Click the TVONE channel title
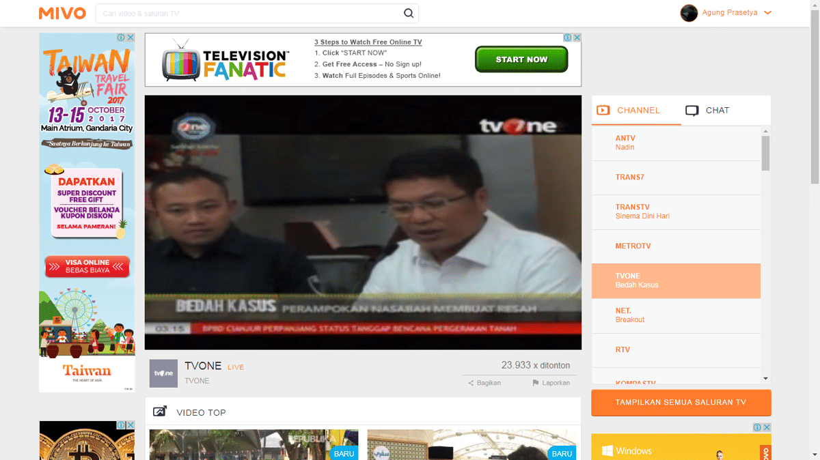820x460 pixels. [203, 366]
